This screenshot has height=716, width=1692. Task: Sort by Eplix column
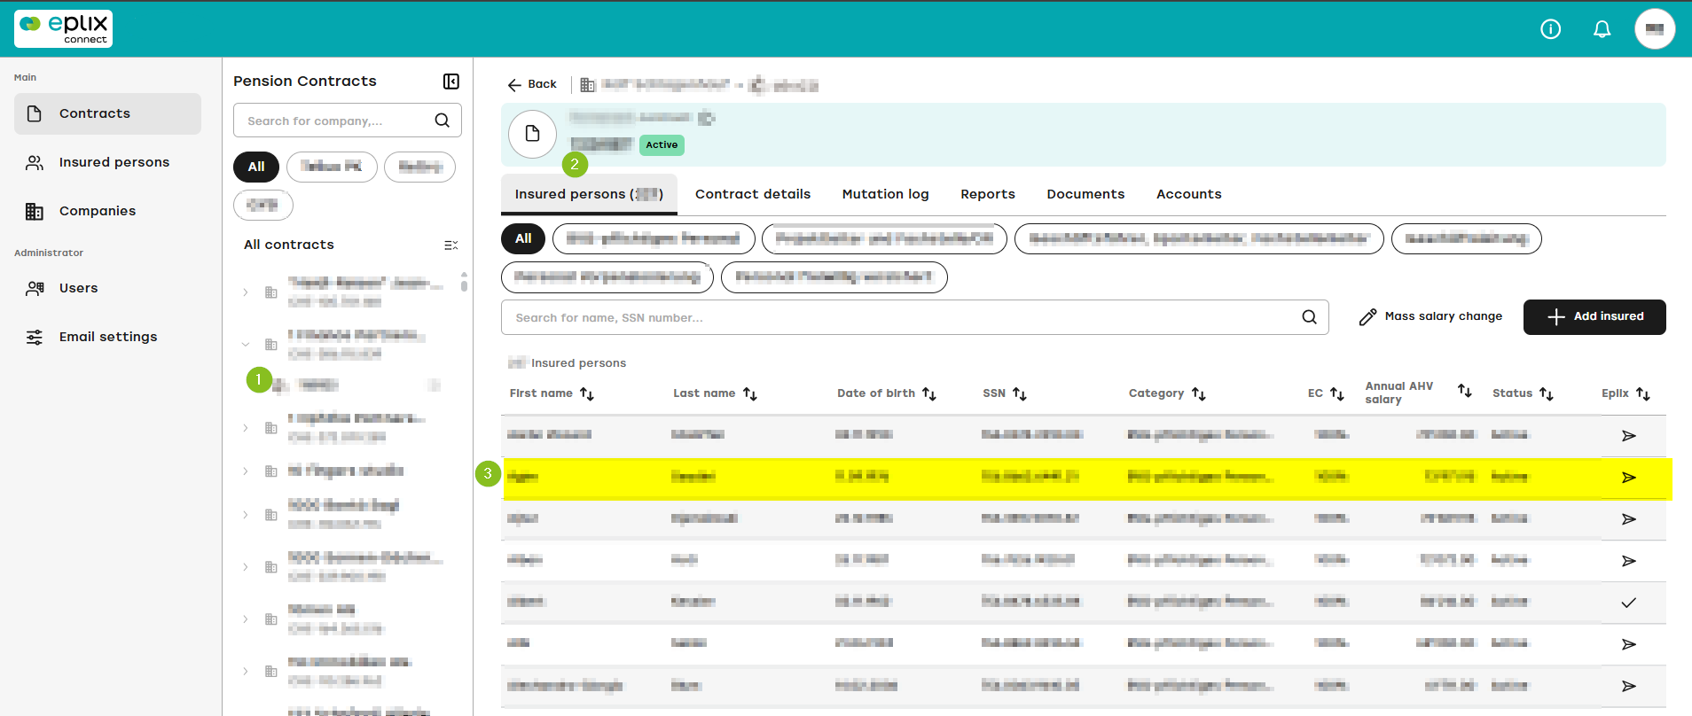pos(1643,393)
